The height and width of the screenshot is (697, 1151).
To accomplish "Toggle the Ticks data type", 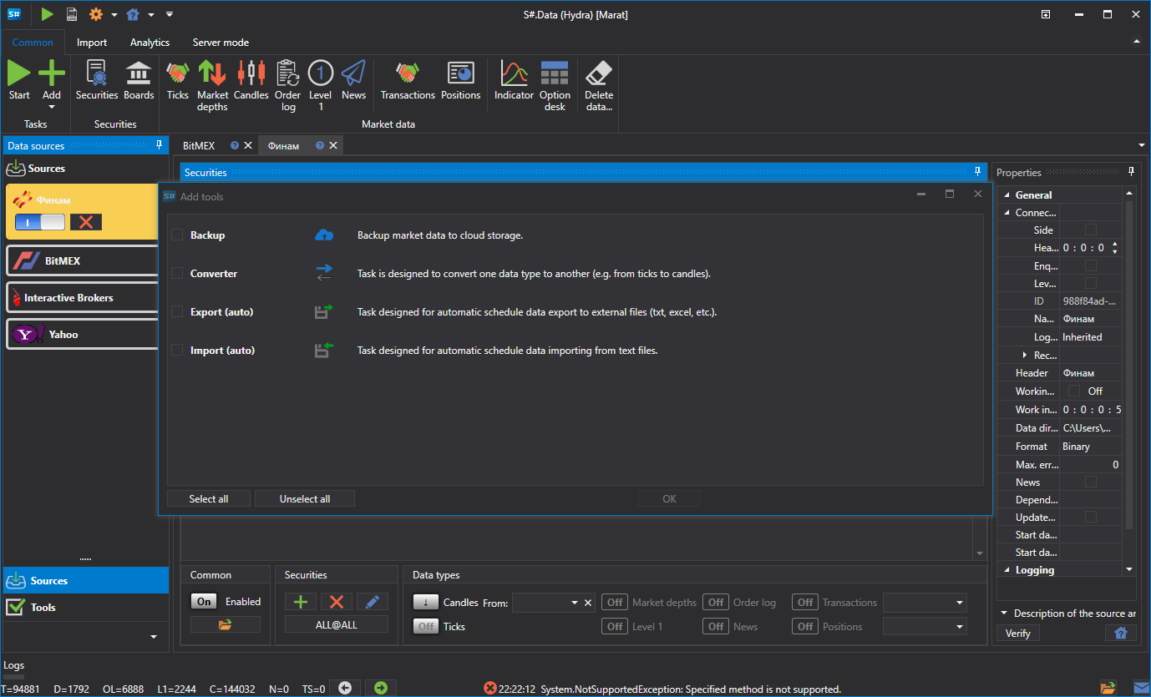I will coord(426,626).
